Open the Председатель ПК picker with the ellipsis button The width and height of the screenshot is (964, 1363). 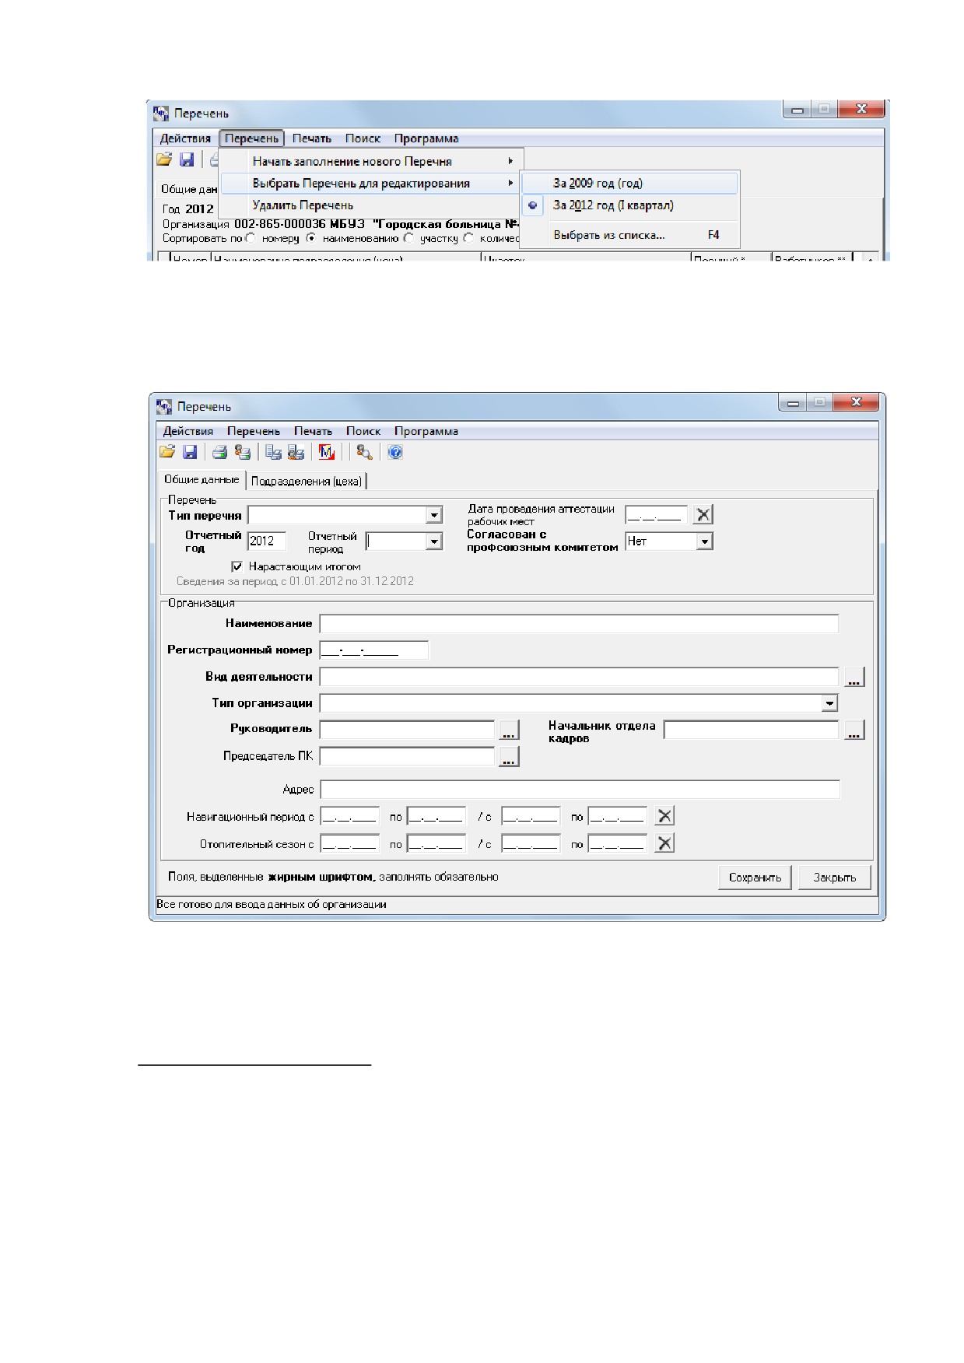click(x=509, y=756)
